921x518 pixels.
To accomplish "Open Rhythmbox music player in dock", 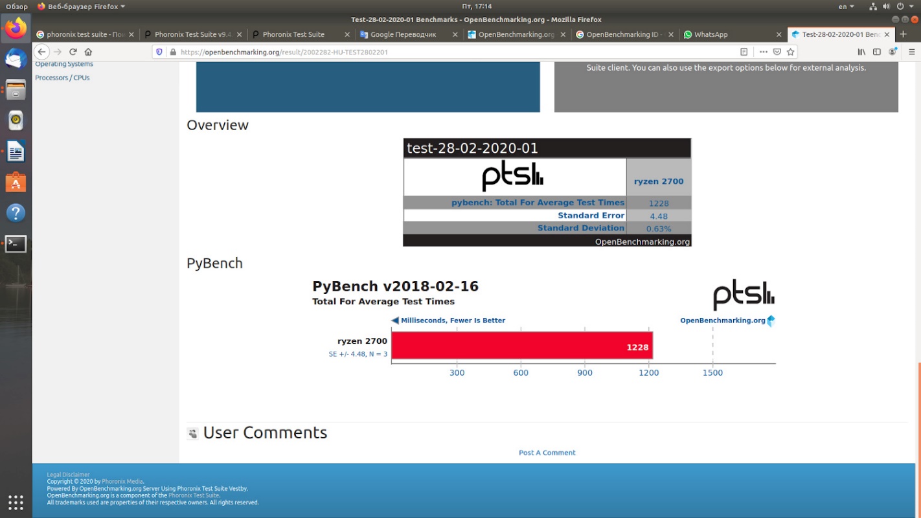I will (x=16, y=121).
